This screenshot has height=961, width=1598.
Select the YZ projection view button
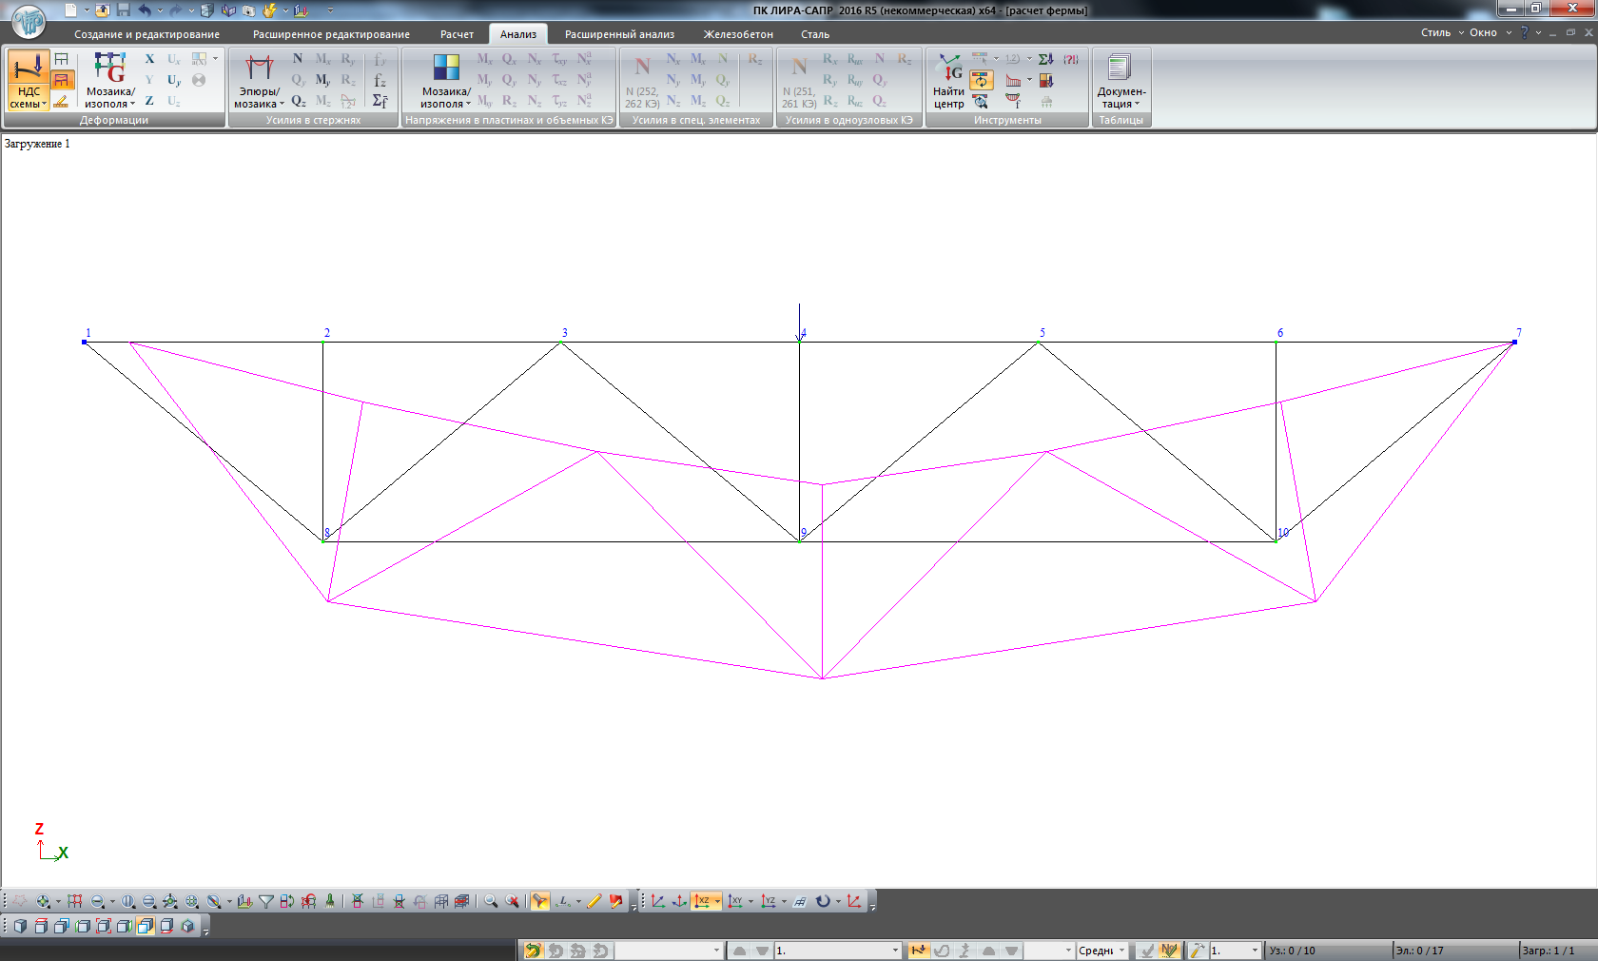pyautogui.click(x=768, y=901)
